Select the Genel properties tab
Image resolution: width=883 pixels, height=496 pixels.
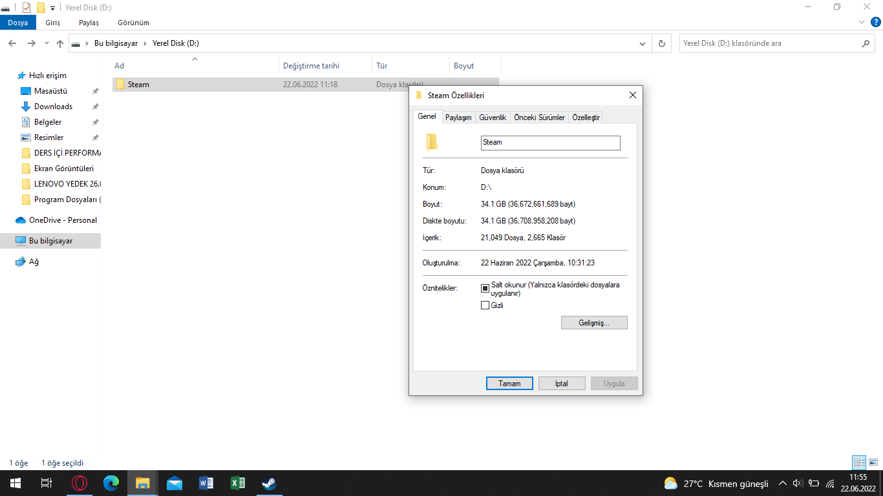pyautogui.click(x=427, y=116)
